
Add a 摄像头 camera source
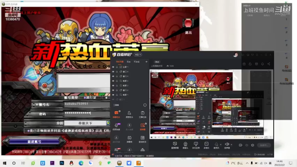point(185,145)
